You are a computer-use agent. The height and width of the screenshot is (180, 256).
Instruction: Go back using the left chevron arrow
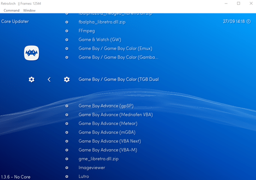[x=49, y=80]
